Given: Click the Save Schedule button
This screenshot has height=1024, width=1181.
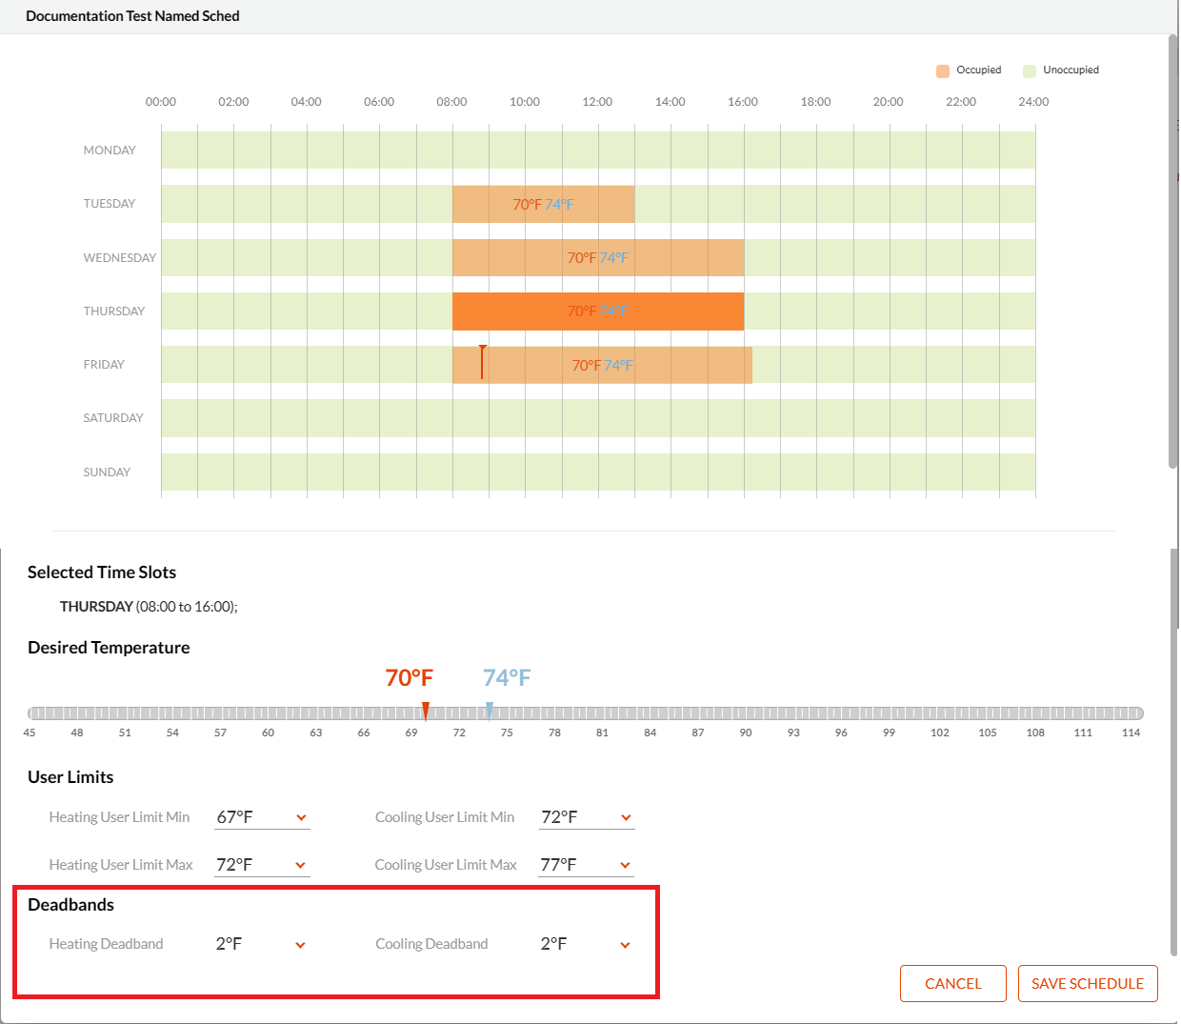Looking at the screenshot, I should 1088,983.
